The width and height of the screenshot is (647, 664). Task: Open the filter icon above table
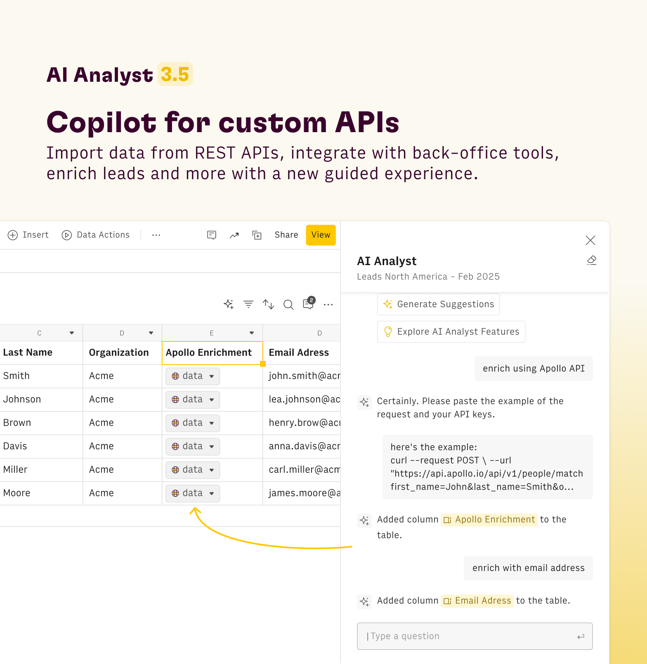click(x=248, y=304)
